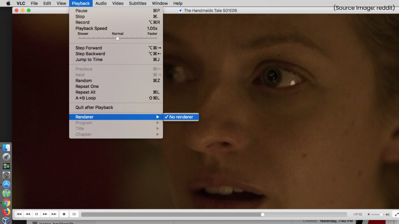Image resolution: width=399 pixels, height=224 pixels.
Task: Click Step Forward in the Playback menu
Action: click(x=88, y=48)
